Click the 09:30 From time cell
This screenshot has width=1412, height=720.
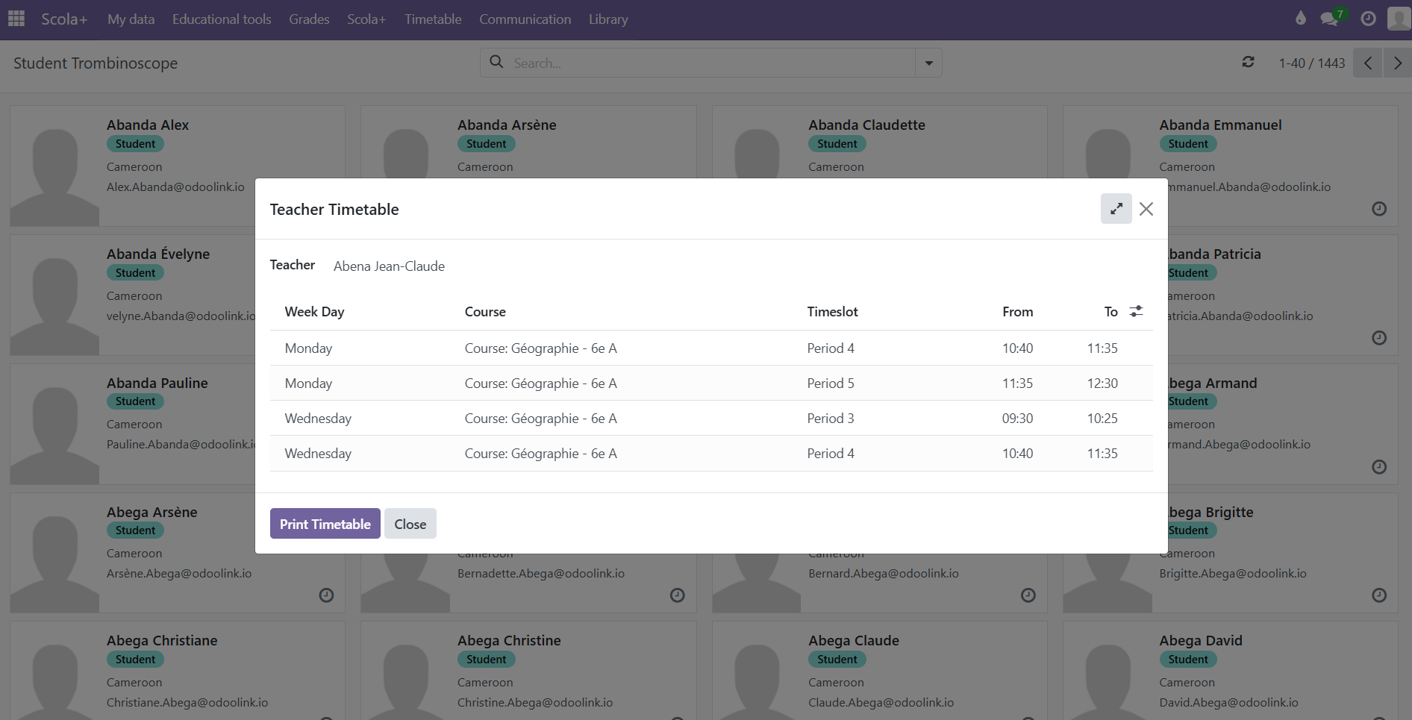1017,419
